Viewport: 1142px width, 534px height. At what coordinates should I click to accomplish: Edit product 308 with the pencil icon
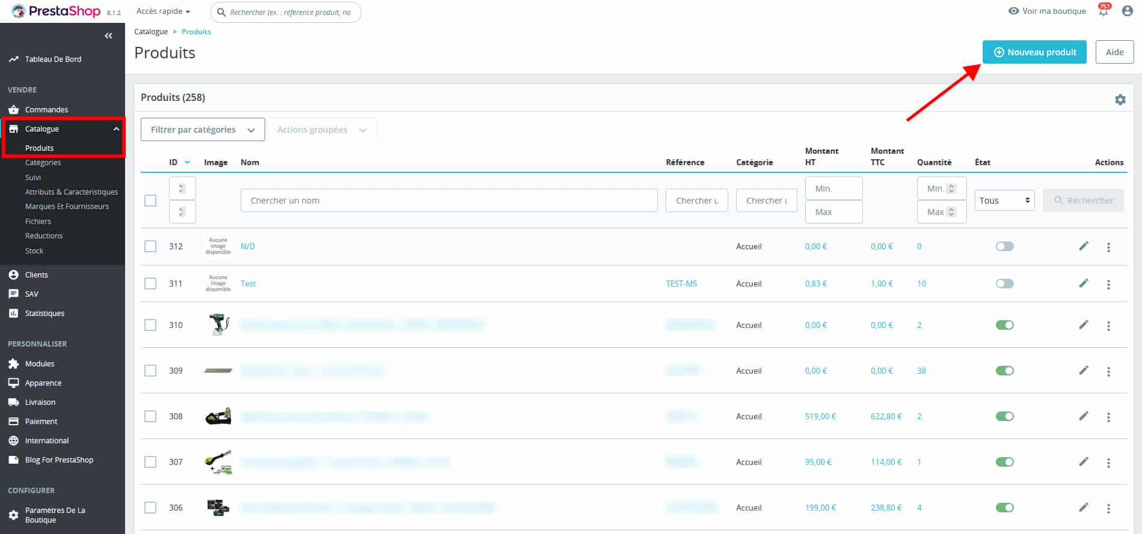pyautogui.click(x=1084, y=416)
